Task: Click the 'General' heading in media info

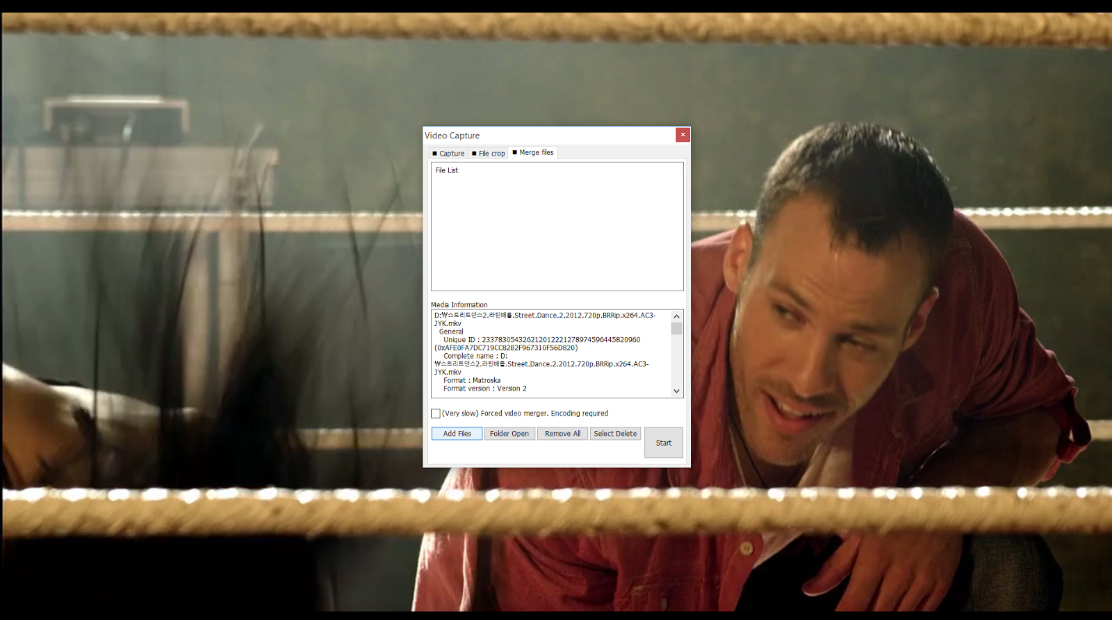Action: tap(451, 332)
